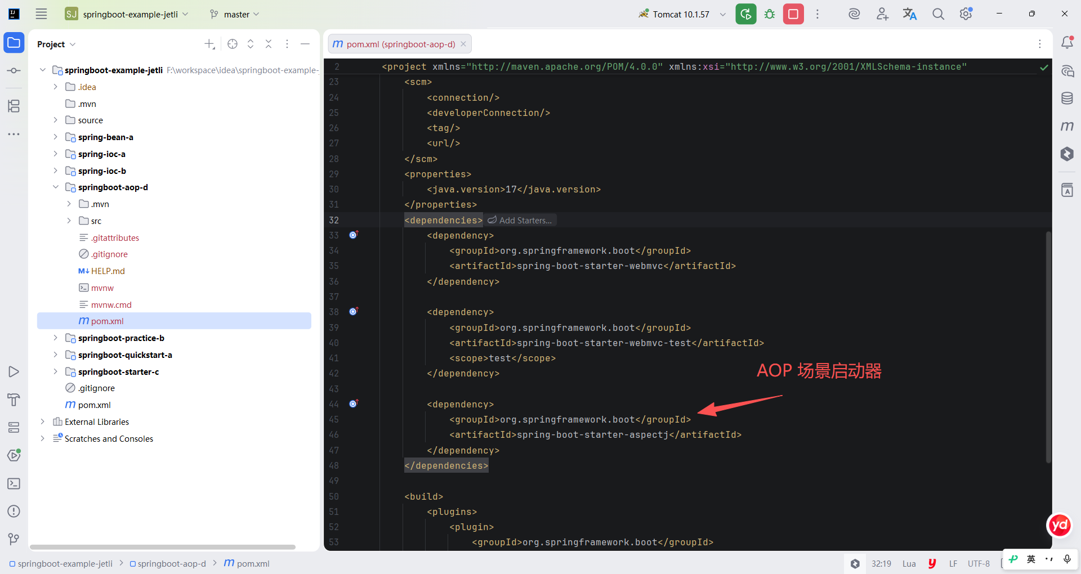Select opened file crosshair in Project panel
This screenshot has width=1081, height=574.
click(233, 44)
